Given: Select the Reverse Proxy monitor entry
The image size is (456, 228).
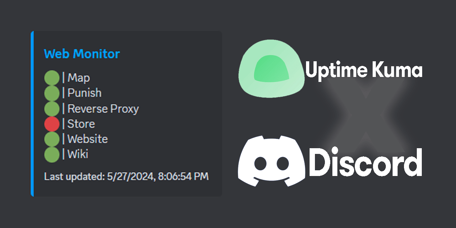Looking at the screenshot, I should coord(103,109).
